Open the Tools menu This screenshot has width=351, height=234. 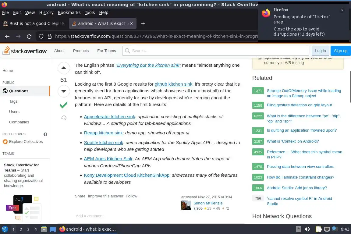coord(90,12)
